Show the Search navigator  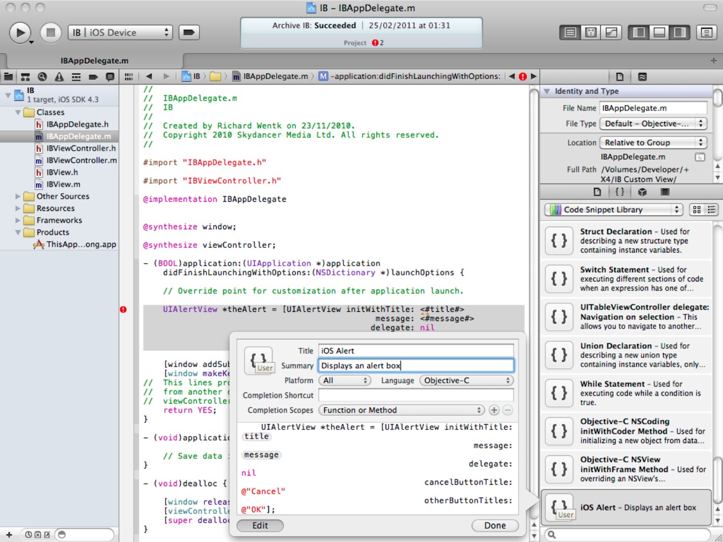point(42,77)
